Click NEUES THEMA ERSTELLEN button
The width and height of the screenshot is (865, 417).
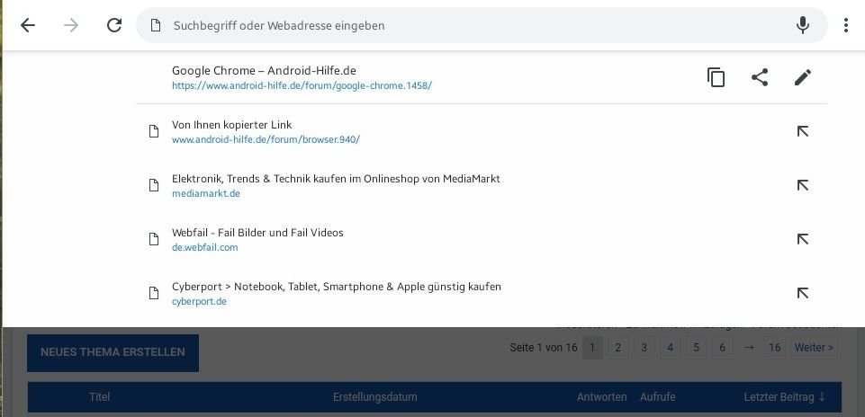[113, 352]
